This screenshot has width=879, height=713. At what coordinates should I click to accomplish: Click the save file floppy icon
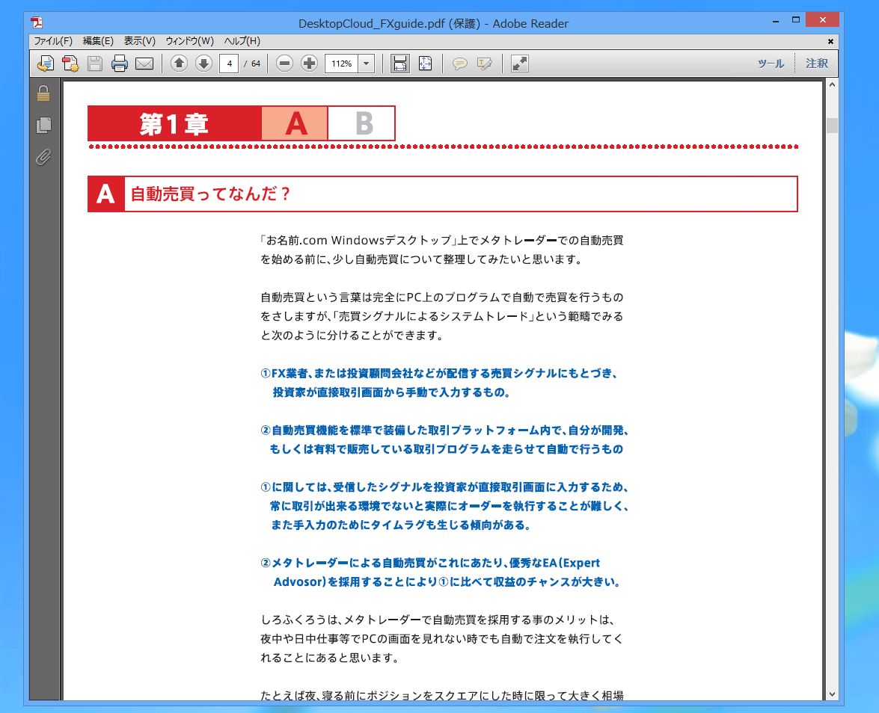pos(95,64)
